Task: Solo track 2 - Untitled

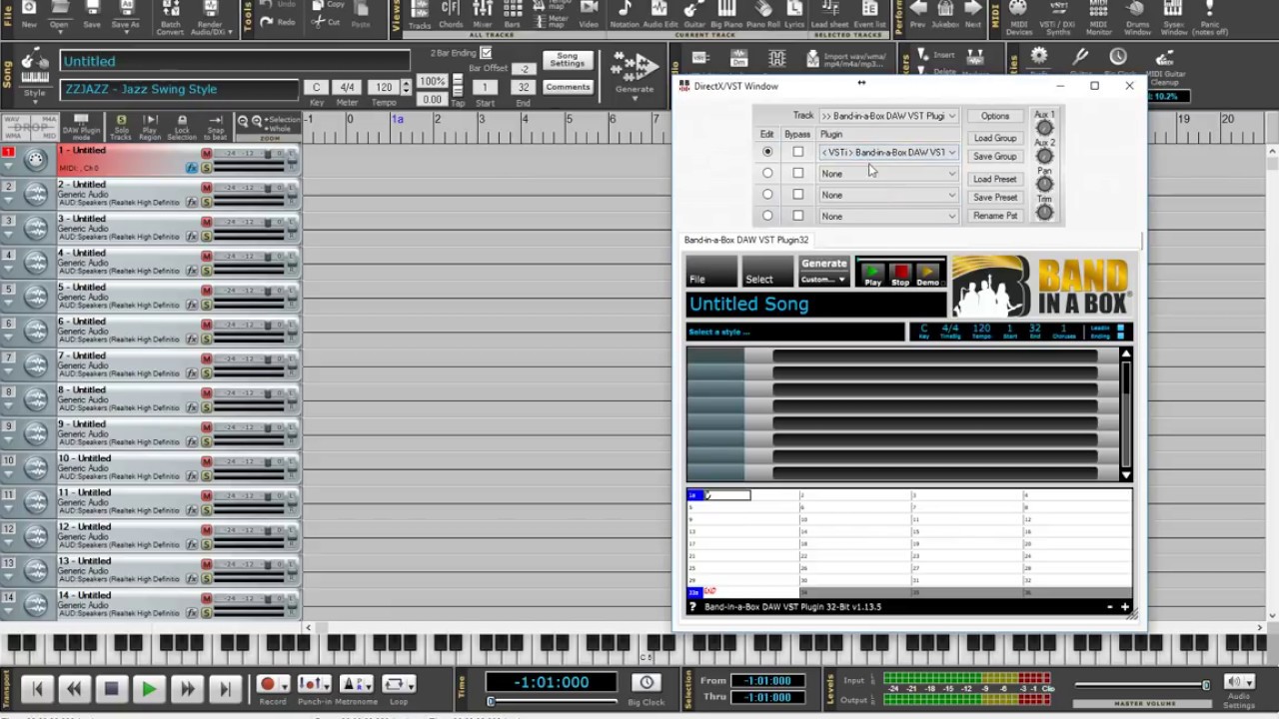Action: tap(207, 202)
